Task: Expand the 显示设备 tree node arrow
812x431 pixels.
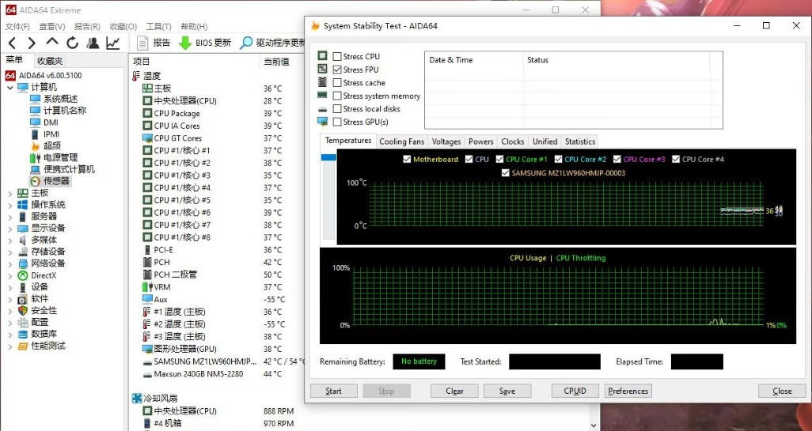Action: [10, 229]
